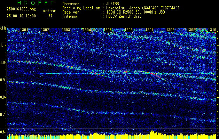Click the 1306 time marker

(128, 30)
